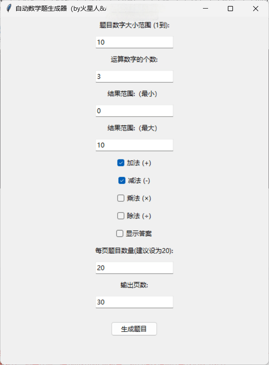Uncheck the 加法 (+) checkbox
Image resolution: width=269 pixels, height=365 pixels.
[x=121, y=163]
